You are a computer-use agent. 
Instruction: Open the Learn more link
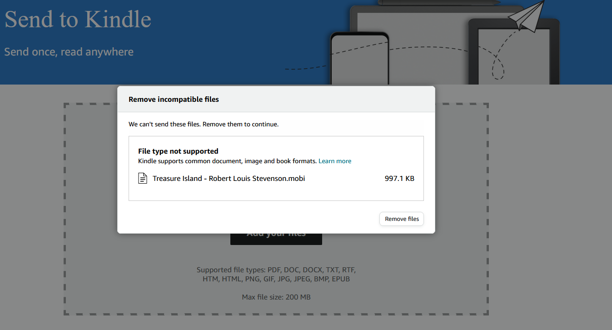[x=335, y=161]
